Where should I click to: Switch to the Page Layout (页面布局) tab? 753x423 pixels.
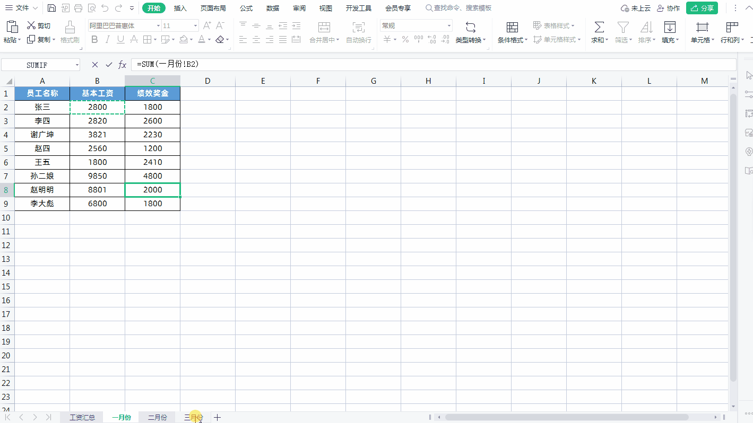pos(213,8)
